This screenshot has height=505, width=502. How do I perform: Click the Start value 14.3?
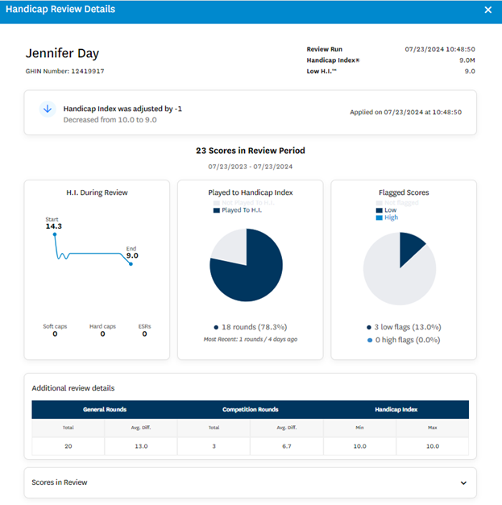[x=53, y=226]
